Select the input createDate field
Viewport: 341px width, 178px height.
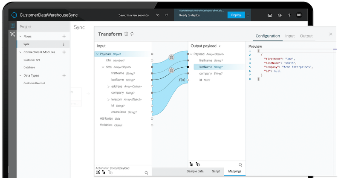[124, 112]
